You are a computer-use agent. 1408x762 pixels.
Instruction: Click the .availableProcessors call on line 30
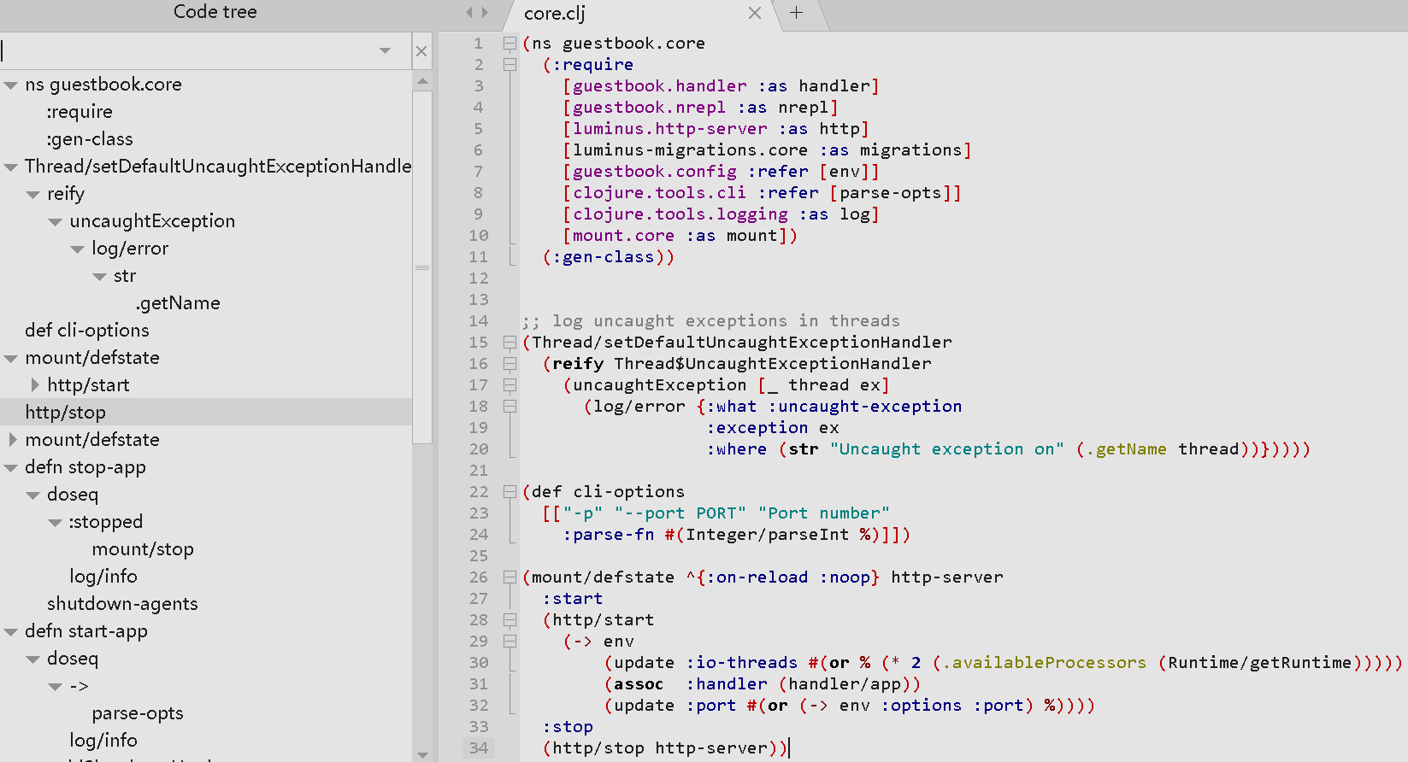coord(1044,663)
